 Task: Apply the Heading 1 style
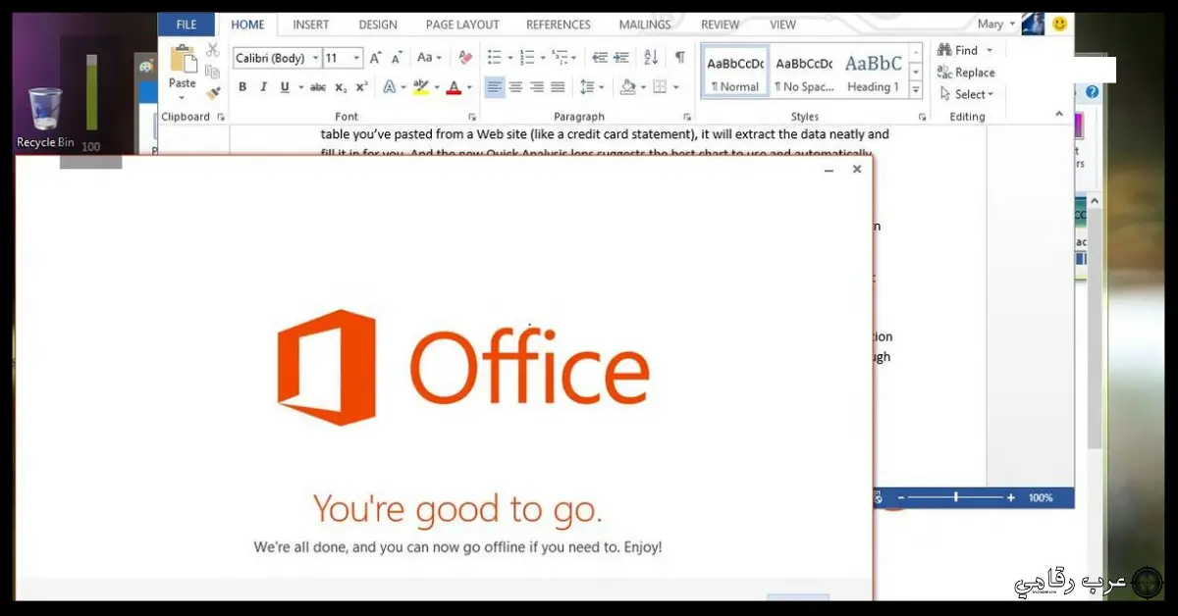pyautogui.click(x=874, y=72)
